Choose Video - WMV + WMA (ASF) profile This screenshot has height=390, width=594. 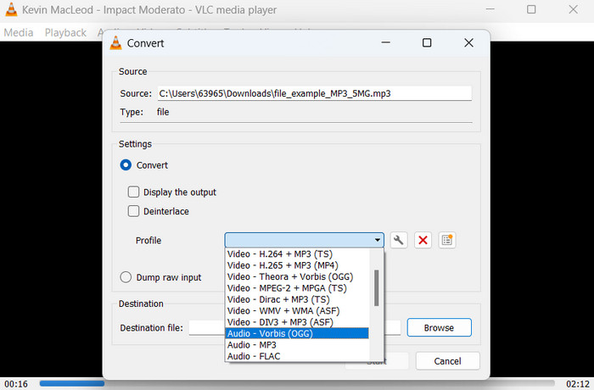tap(297, 311)
